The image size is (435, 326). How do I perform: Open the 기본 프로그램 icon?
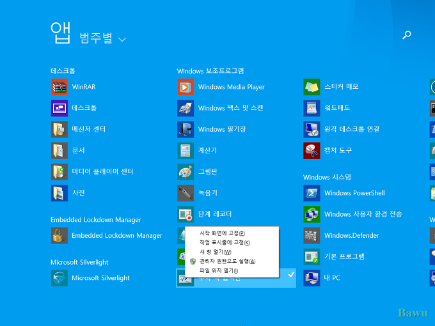pyautogui.click(x=312, y=256)
